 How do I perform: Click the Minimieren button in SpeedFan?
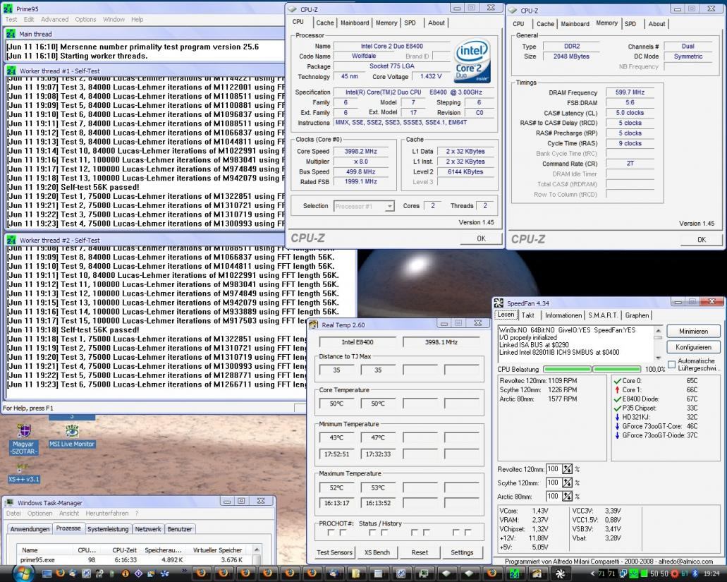coord(694,331)
